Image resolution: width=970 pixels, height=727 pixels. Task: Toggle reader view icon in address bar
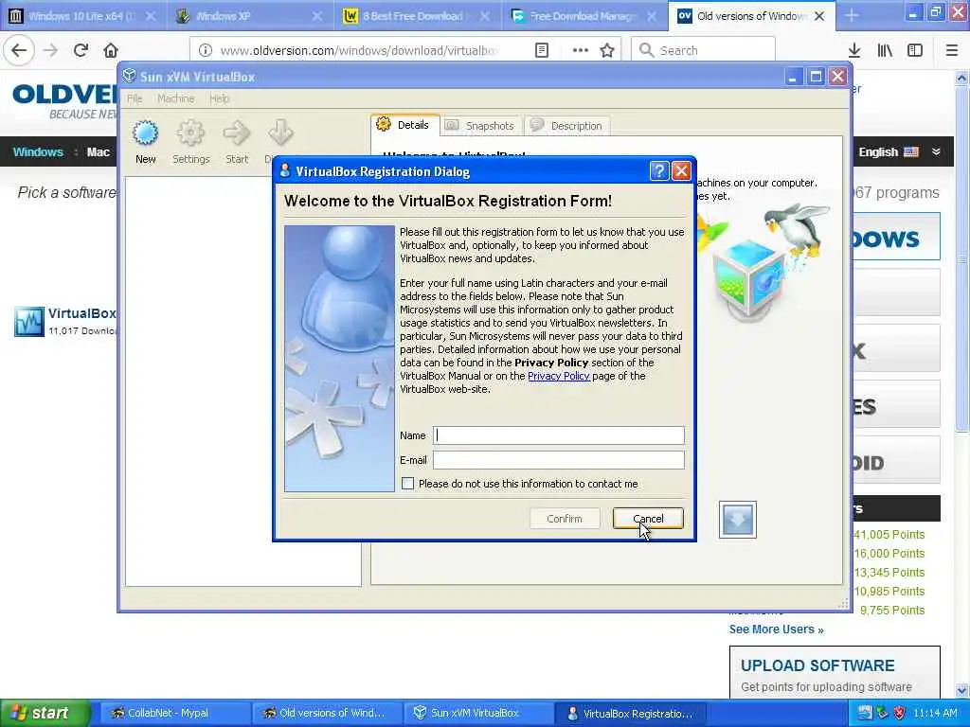[x=541, y=50]
